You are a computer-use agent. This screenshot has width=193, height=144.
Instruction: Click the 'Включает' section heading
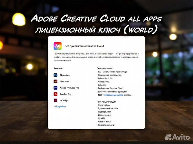click(58, 68)
